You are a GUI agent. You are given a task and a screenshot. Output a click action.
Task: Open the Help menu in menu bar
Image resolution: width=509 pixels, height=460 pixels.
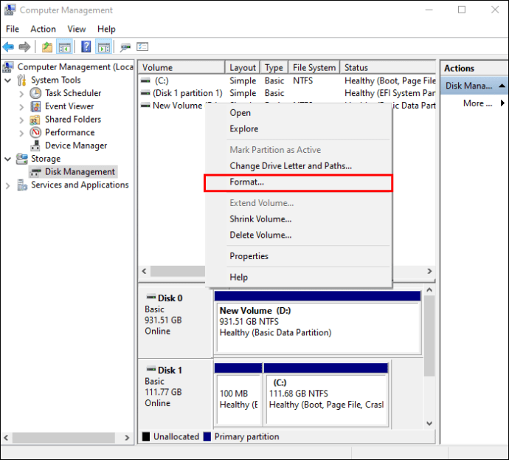(x=106, y=29)
